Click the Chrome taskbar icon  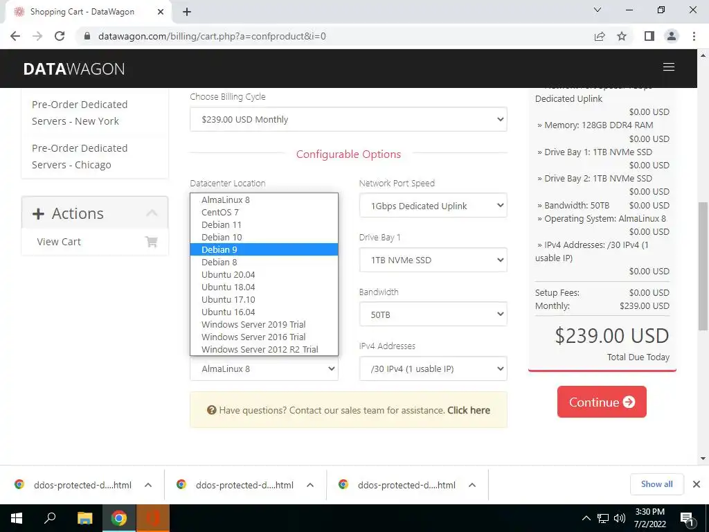[x=119, y=518]
